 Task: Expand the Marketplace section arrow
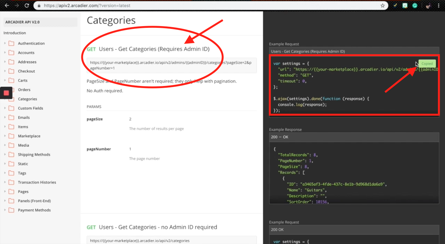5,136
